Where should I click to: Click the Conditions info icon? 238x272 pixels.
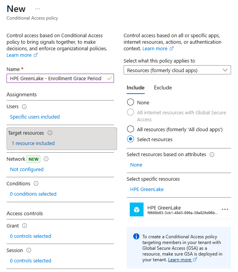pyautogui.click(x=36, y=184)
